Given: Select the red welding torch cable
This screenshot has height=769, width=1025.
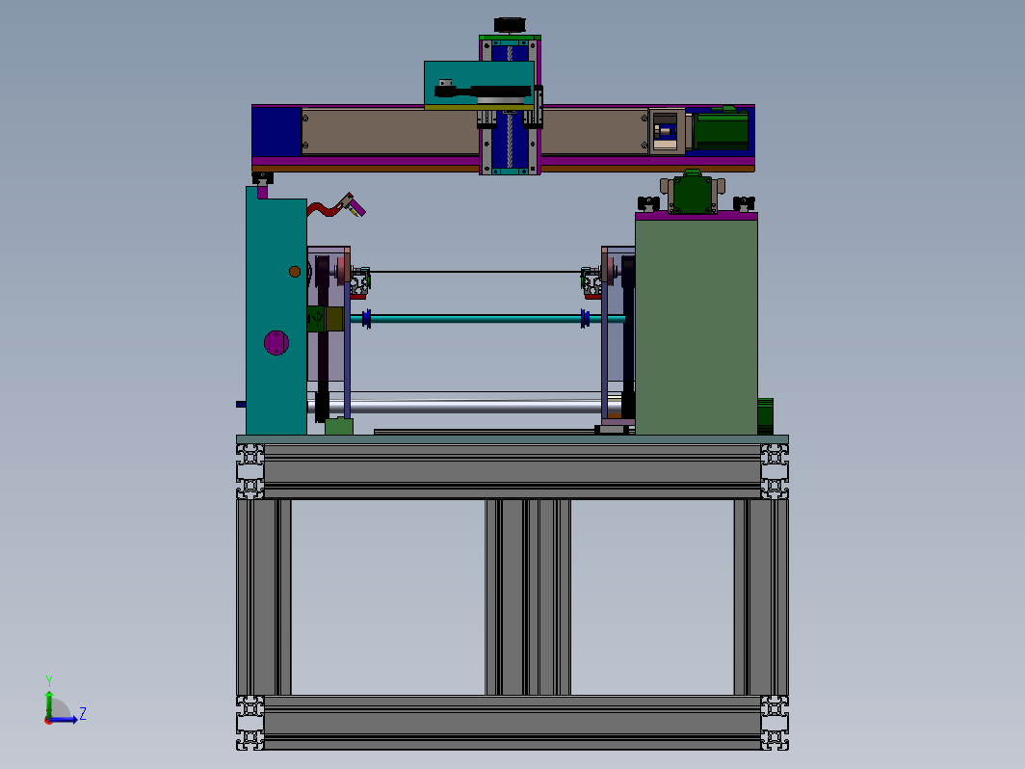Looking at the screenshot, I should (x=324, y=209).
